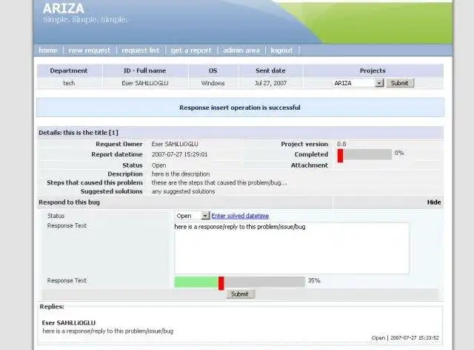Click the Request Owner value Eser SAHiLLiOGLU
The width and height of the screenshot is (474, 350).
point(175,144)
